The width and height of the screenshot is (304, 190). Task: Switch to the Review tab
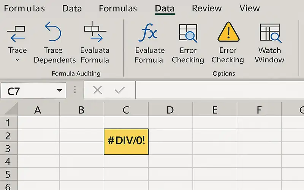(207, 8)
